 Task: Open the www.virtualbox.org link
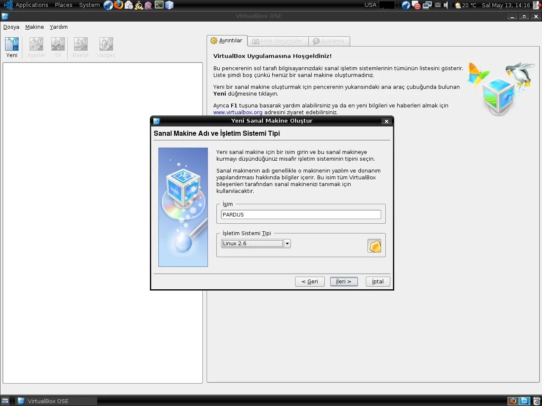coord(238,112)
